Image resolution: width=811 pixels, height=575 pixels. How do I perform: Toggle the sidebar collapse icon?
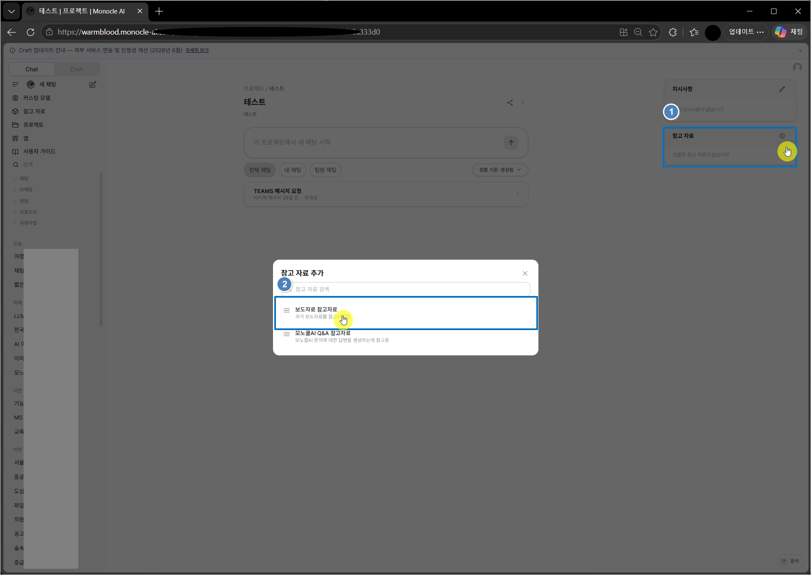click(16, 84)
